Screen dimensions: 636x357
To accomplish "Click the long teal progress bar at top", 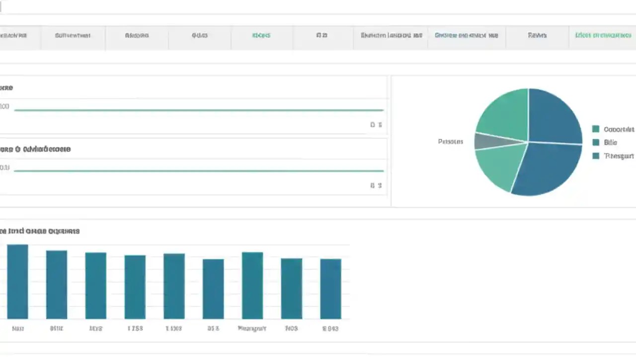I will [x=199, y=110].
